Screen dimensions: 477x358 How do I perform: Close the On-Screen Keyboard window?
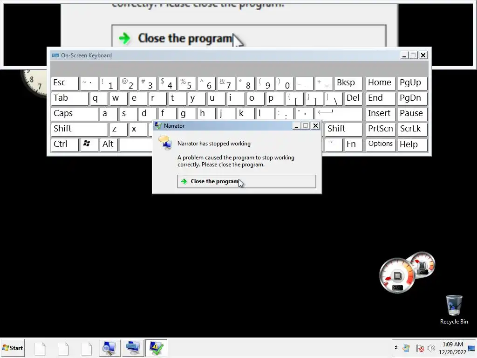[423, 55]
